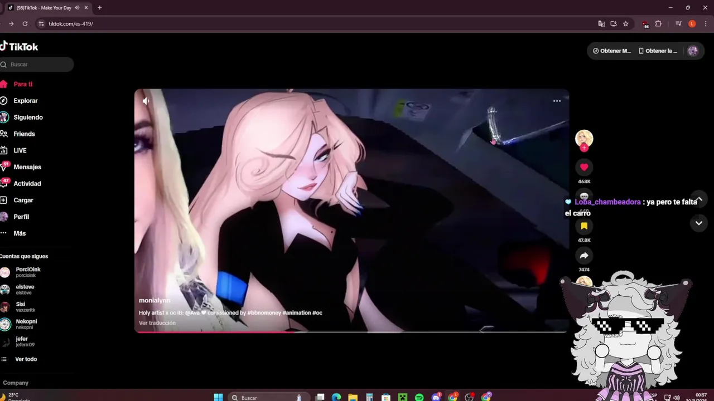Viewport: 714px width, 401px height.
Task: Open the media controls icon
Action: [x=678, y=24]
